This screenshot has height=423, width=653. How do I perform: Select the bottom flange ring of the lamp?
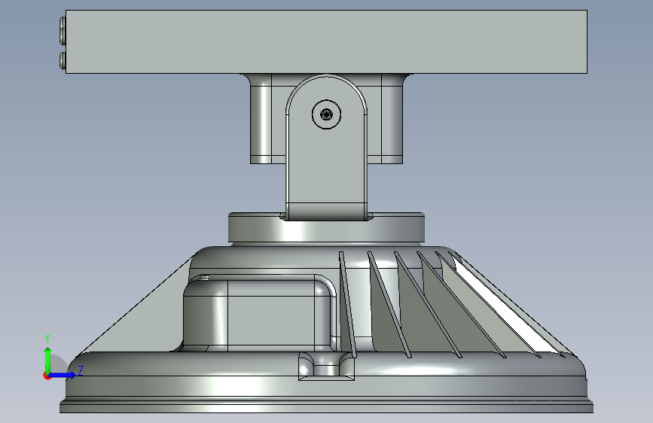(327, 406)
